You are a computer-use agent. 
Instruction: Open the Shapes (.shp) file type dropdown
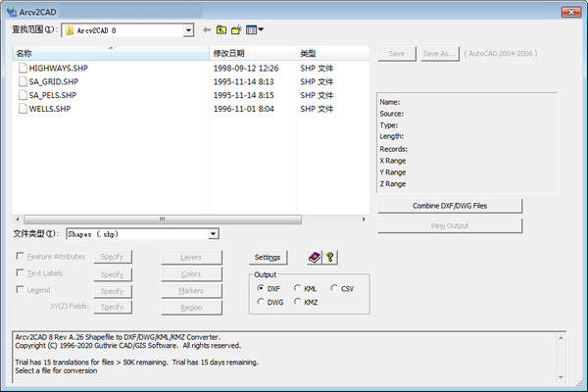pos(213,234)
